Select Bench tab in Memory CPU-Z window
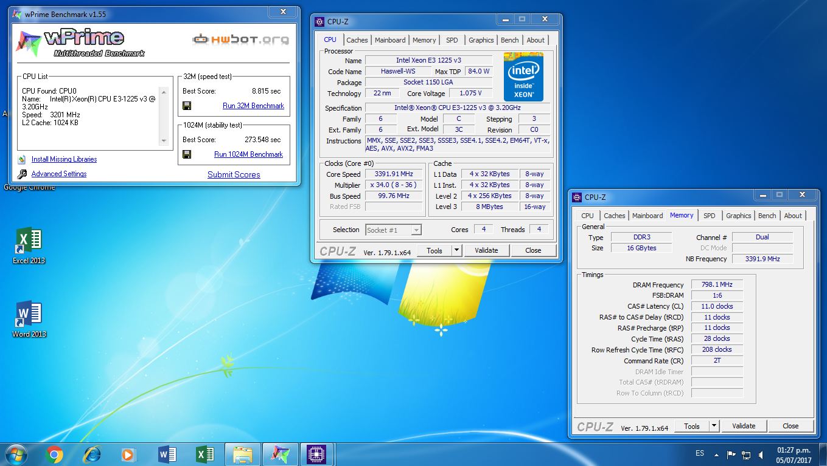Screen dimensions: 827x466 (x=767, y=216)
